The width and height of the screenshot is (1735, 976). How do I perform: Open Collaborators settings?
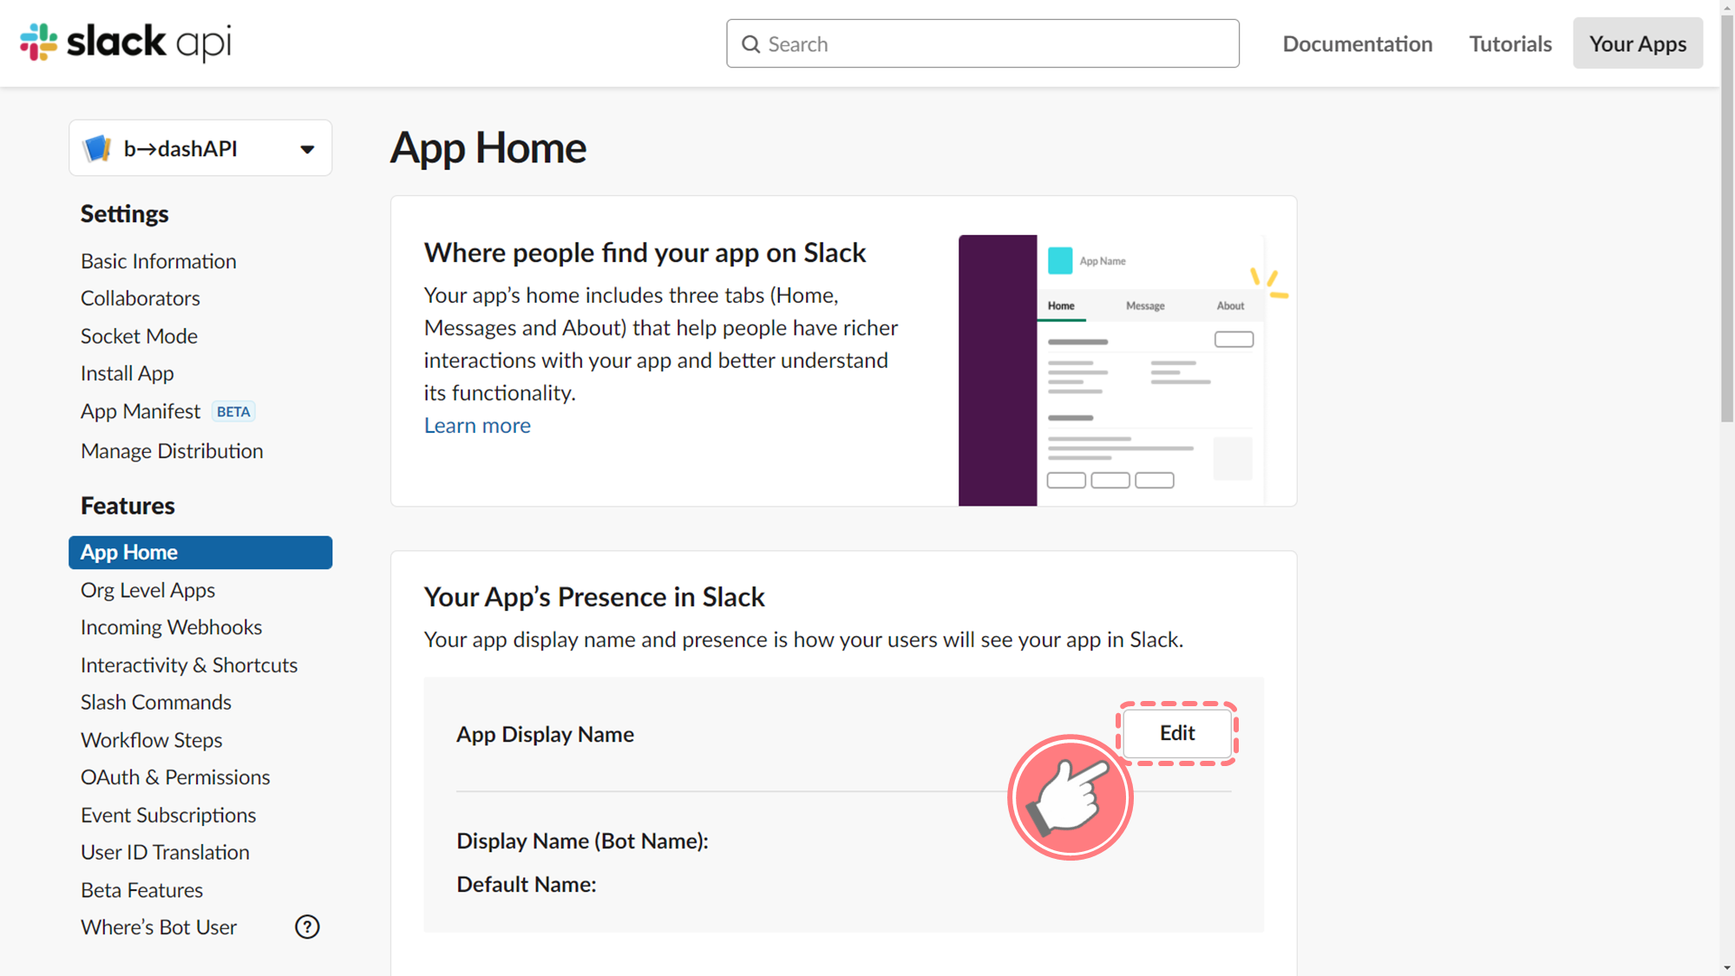click(141, 298)
